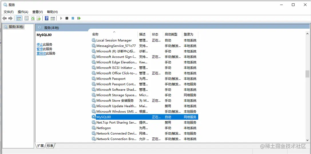Select the Microsoft Update Health service

point(116,106)
